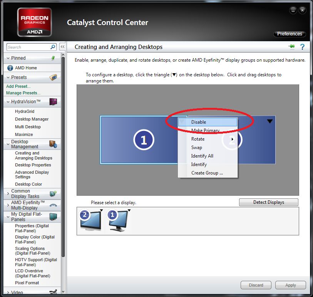Click the Presets camera icon
The image size is (313, 297).
[x=53, y=77]
